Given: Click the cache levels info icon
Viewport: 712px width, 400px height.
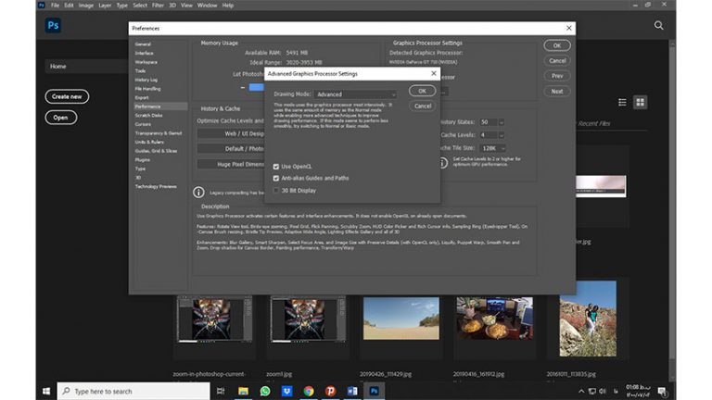Looking at the screenshot, I should 444,162.
